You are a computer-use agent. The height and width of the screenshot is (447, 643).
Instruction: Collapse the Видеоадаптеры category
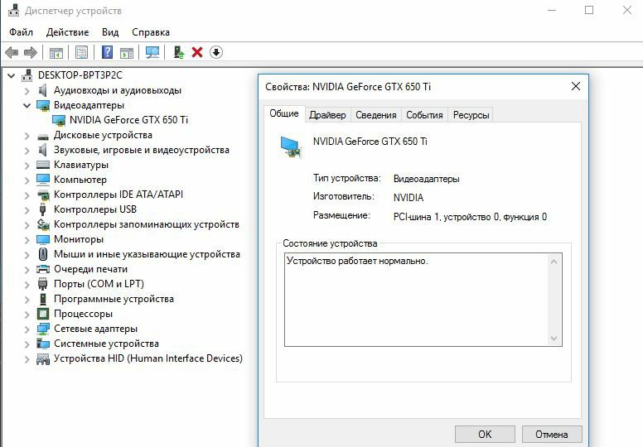tap(27, 106)
